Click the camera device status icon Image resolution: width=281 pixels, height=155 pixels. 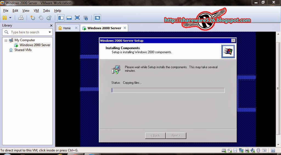coord(264,150)
